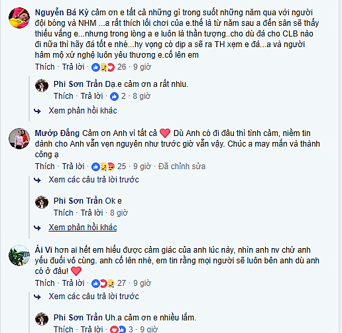The image size is (342, 333).
Task: Open Nguyễn Bá Kỳ's profile picture
Action: click(19, 18)
